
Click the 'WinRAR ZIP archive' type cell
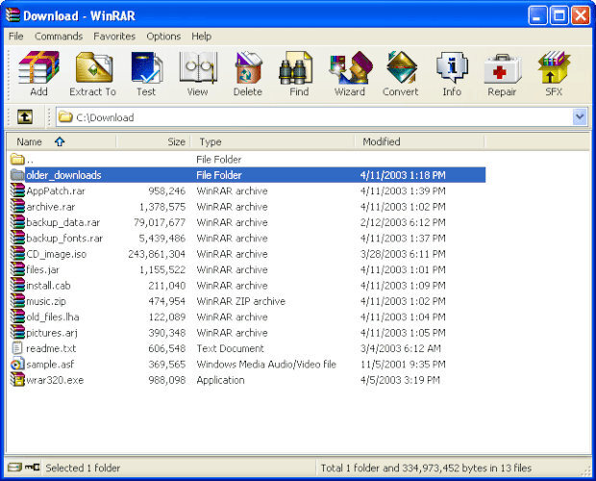(x=240, y=301)
